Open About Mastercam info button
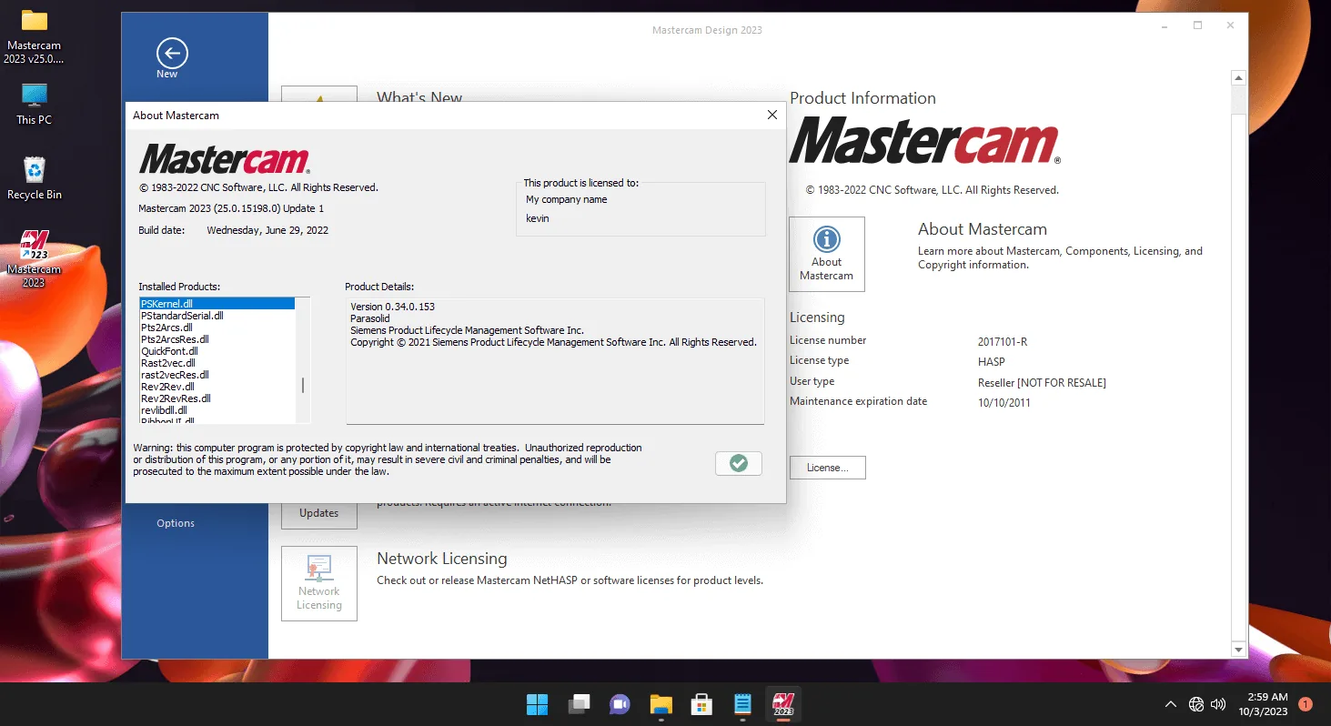Image resolution: width=1331 pixels, height=726 pixels. pos(826,254)
